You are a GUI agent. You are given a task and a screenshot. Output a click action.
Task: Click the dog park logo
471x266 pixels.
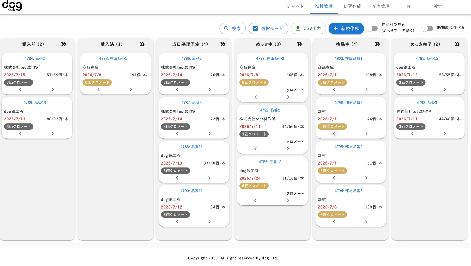pyautogui.click(x=12, y=6)
